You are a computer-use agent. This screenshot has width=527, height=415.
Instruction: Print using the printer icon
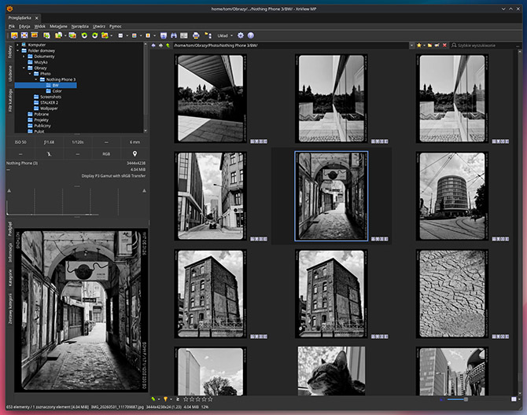(196, 35)
